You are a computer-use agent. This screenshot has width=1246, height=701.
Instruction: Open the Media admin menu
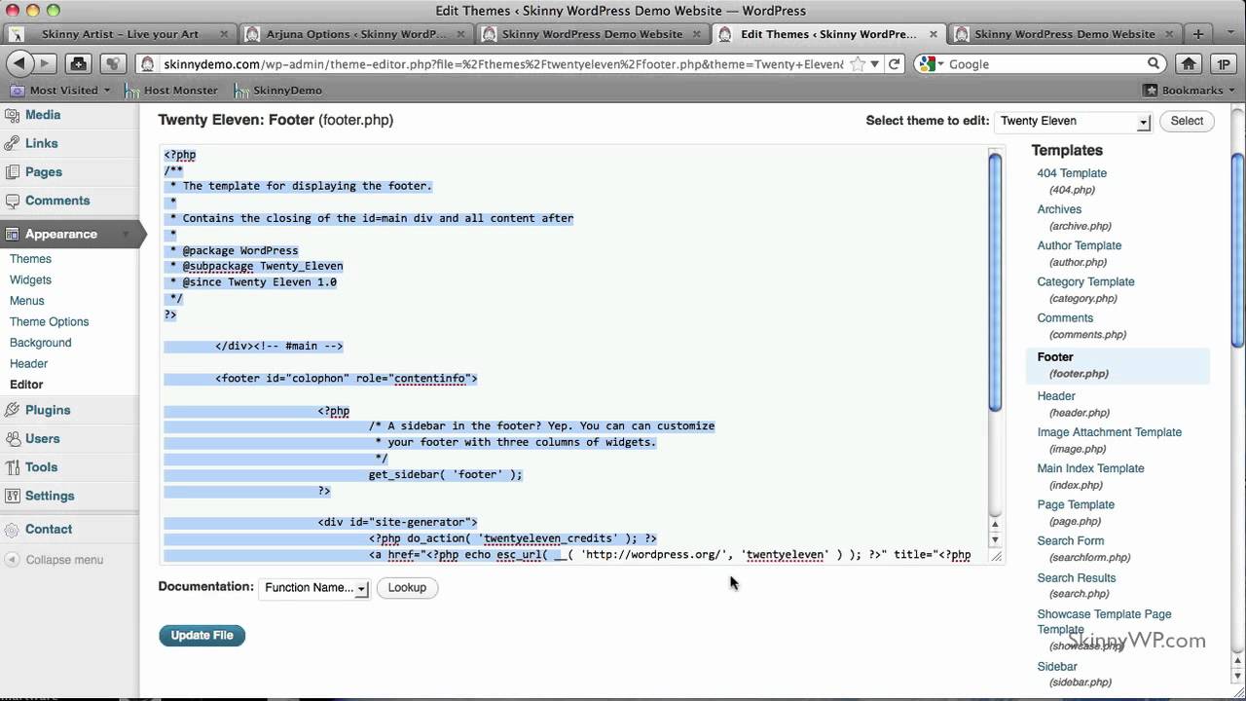(43, 115)
